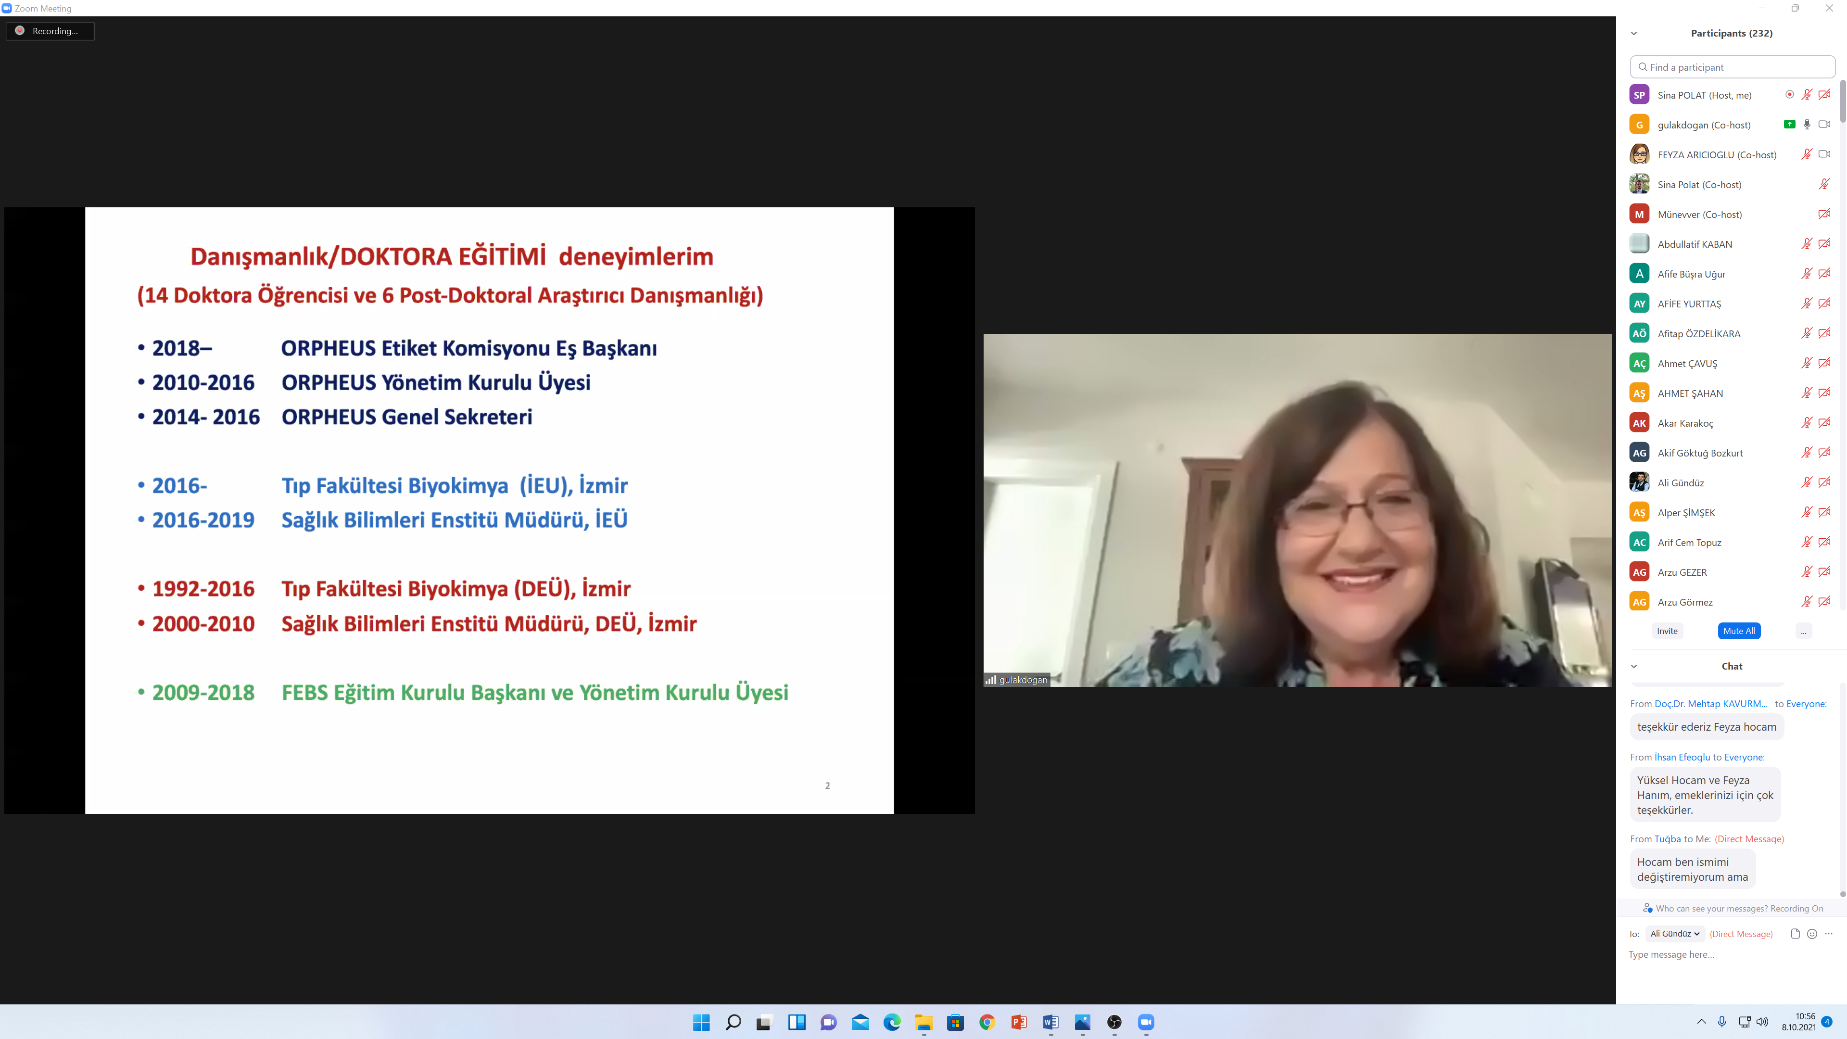
Task: Toggle gulakdogan's microphone mute
Action: click(1807, 125)
